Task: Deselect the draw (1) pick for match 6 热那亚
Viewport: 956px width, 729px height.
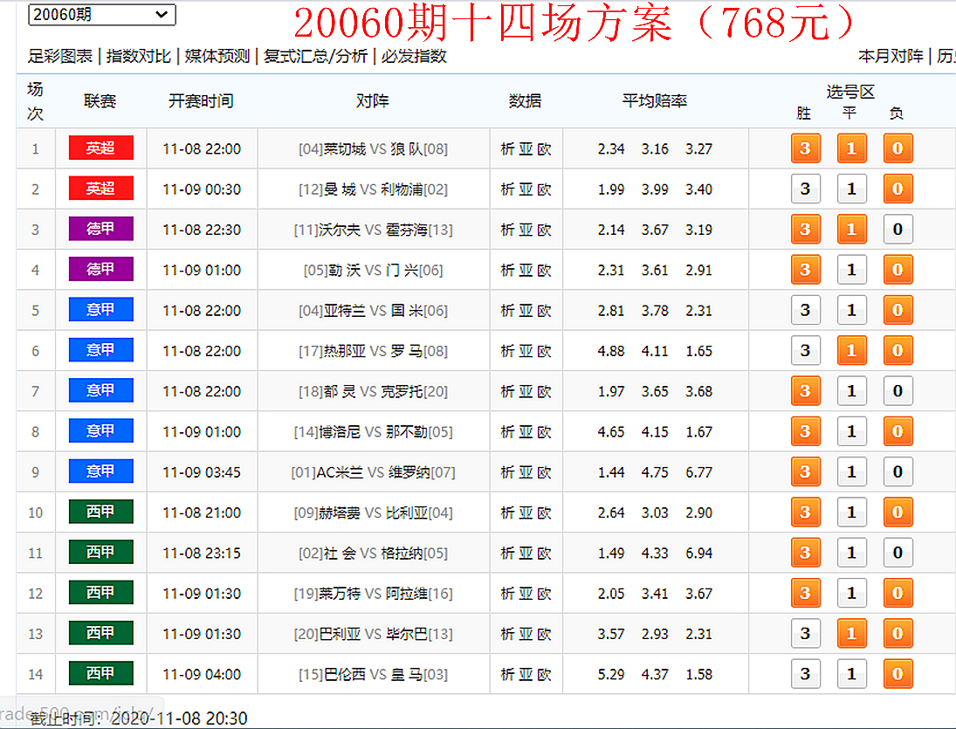Action: click(x=851, y=351)
